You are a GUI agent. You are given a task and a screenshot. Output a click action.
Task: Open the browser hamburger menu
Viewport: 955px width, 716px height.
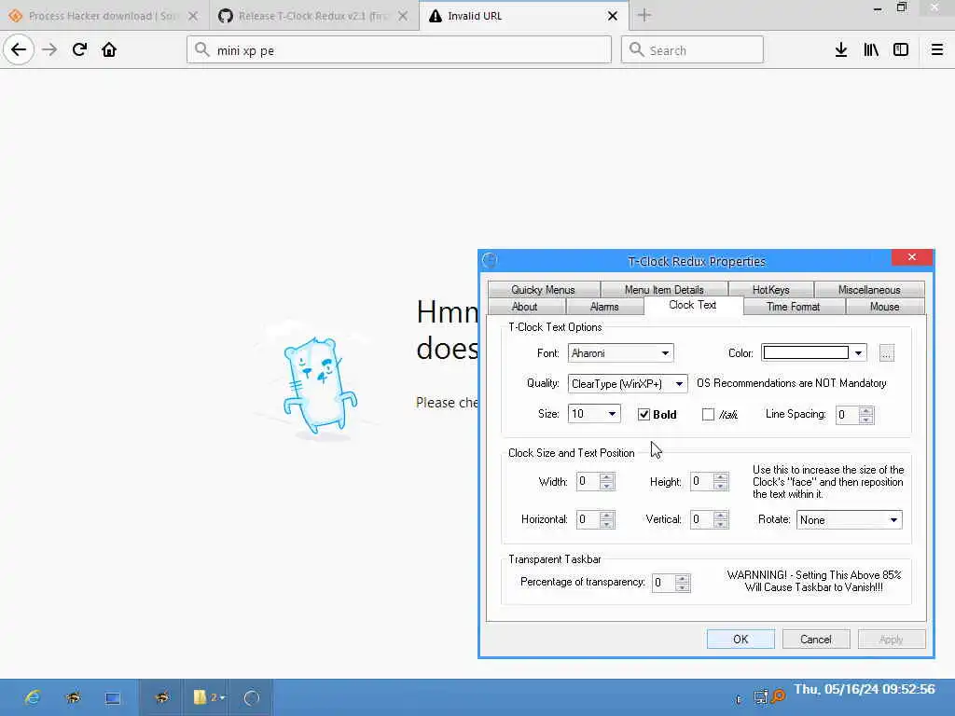(937, 50)
